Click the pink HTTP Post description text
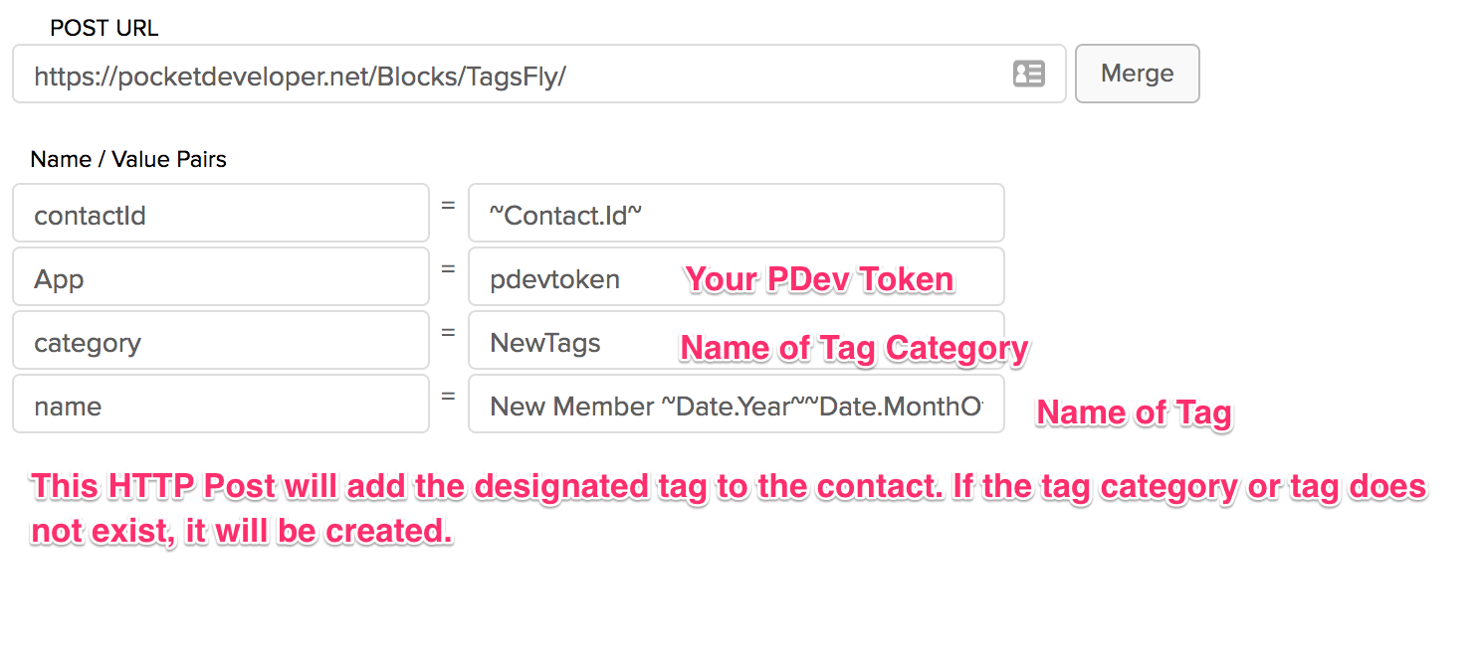This screenshot has width=1477, height=656. (x=730, y=508)
